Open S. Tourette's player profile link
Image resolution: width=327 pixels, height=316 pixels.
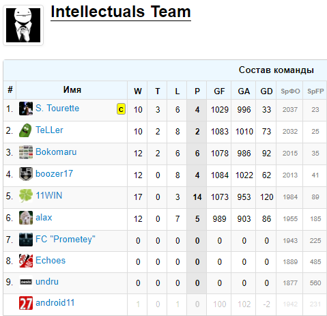[x=57, y=108]
